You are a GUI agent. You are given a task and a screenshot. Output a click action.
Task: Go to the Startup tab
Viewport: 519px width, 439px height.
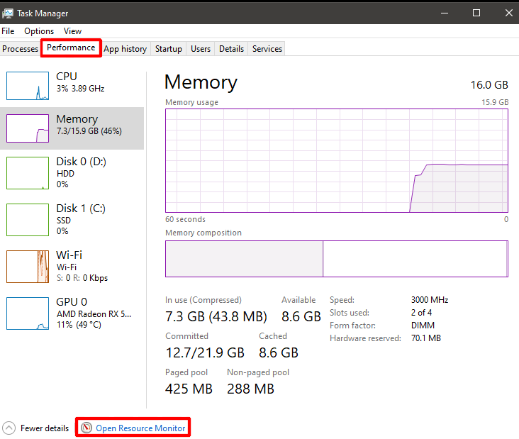169,49
